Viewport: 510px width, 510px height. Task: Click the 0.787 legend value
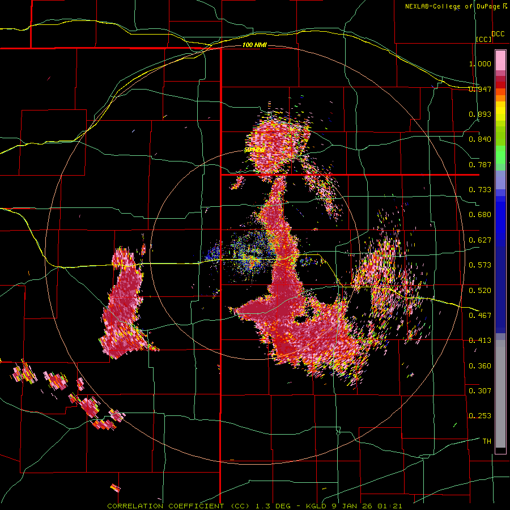coord(480,164)
